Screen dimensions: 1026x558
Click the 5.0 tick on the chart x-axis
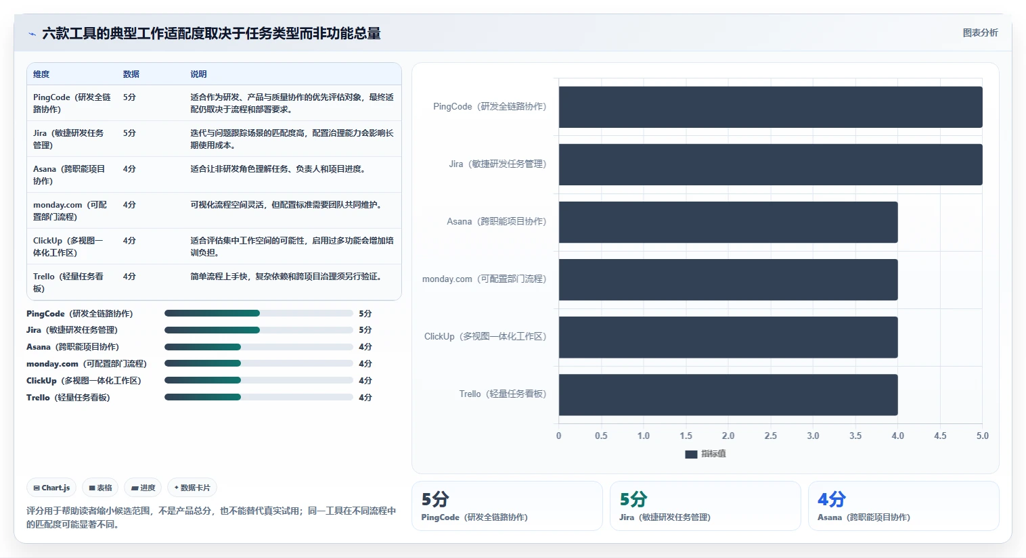(x=983, y=436)
